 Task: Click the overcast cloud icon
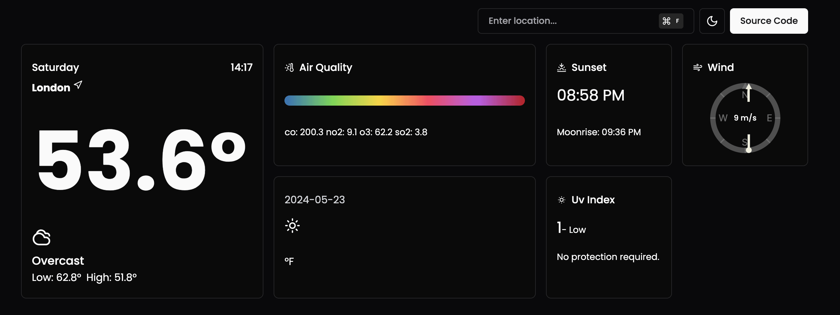41,237
